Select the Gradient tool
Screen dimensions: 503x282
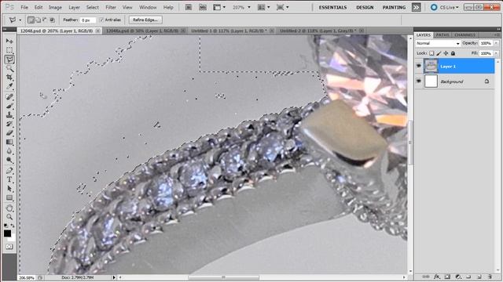(x=9, y=142)
